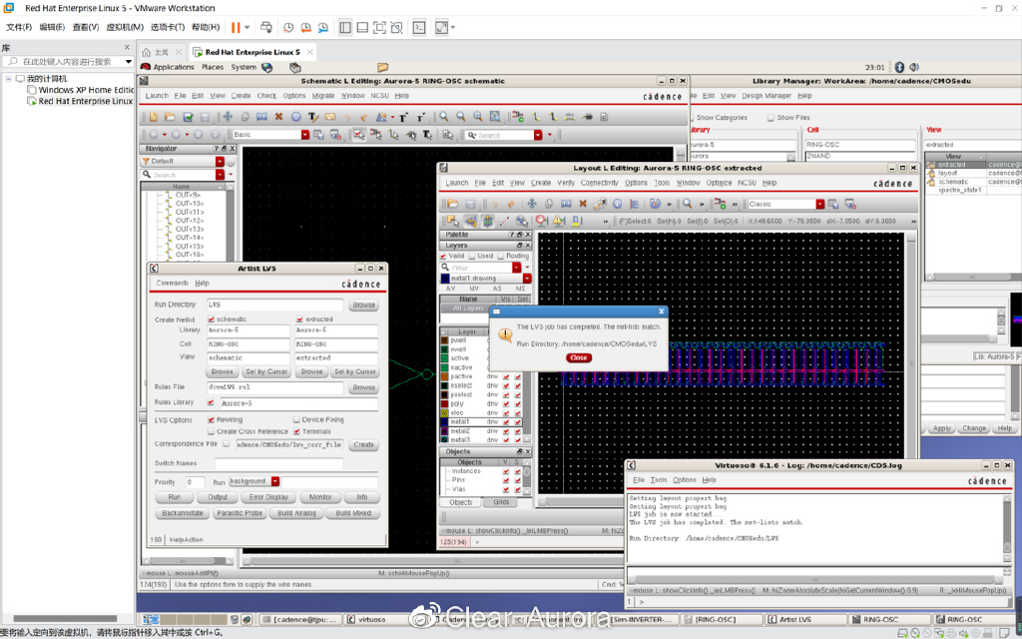The image size is (1022, 639).
Task: Select Red Hat Enterprise Linux in VMware library
Action: coord(86,101)
